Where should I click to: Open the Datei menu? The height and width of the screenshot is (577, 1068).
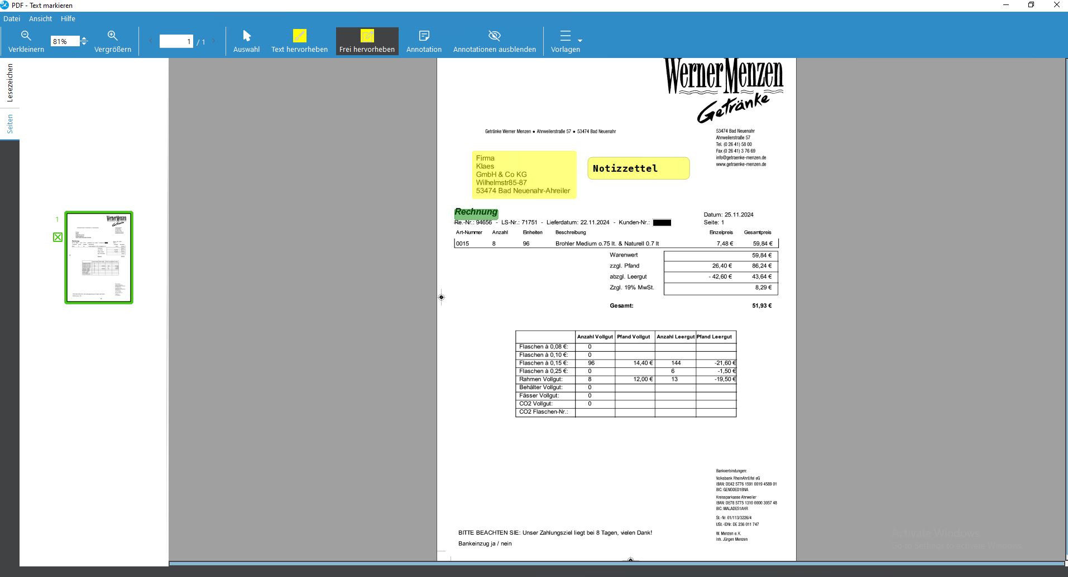coord(12,18)
